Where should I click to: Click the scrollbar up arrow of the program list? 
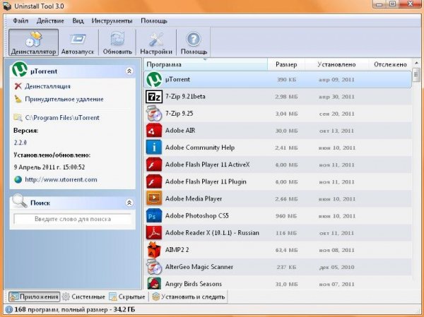416,63
